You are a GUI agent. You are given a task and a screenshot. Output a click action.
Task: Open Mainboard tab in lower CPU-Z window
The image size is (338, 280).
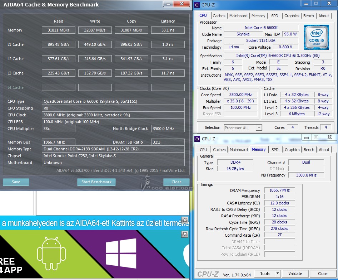click(239, 150)
